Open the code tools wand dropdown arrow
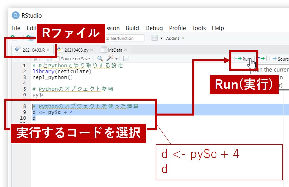The height and width of the screenshot is (187, 289). [116, 59]
